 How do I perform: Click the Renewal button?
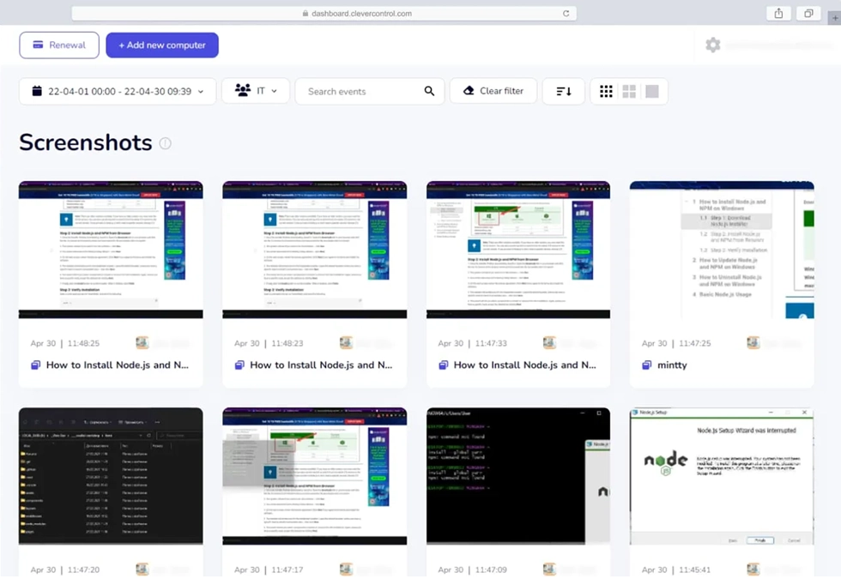(x=59, y=45)
